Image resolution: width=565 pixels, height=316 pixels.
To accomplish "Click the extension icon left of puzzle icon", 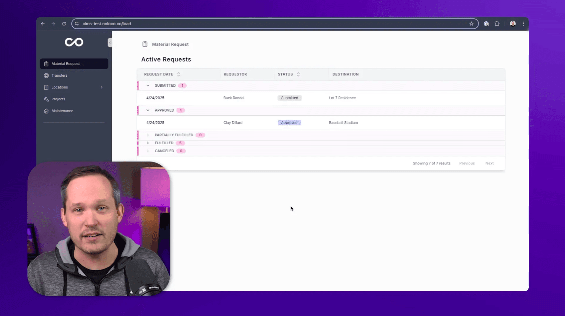I will [x=486, y=24].
